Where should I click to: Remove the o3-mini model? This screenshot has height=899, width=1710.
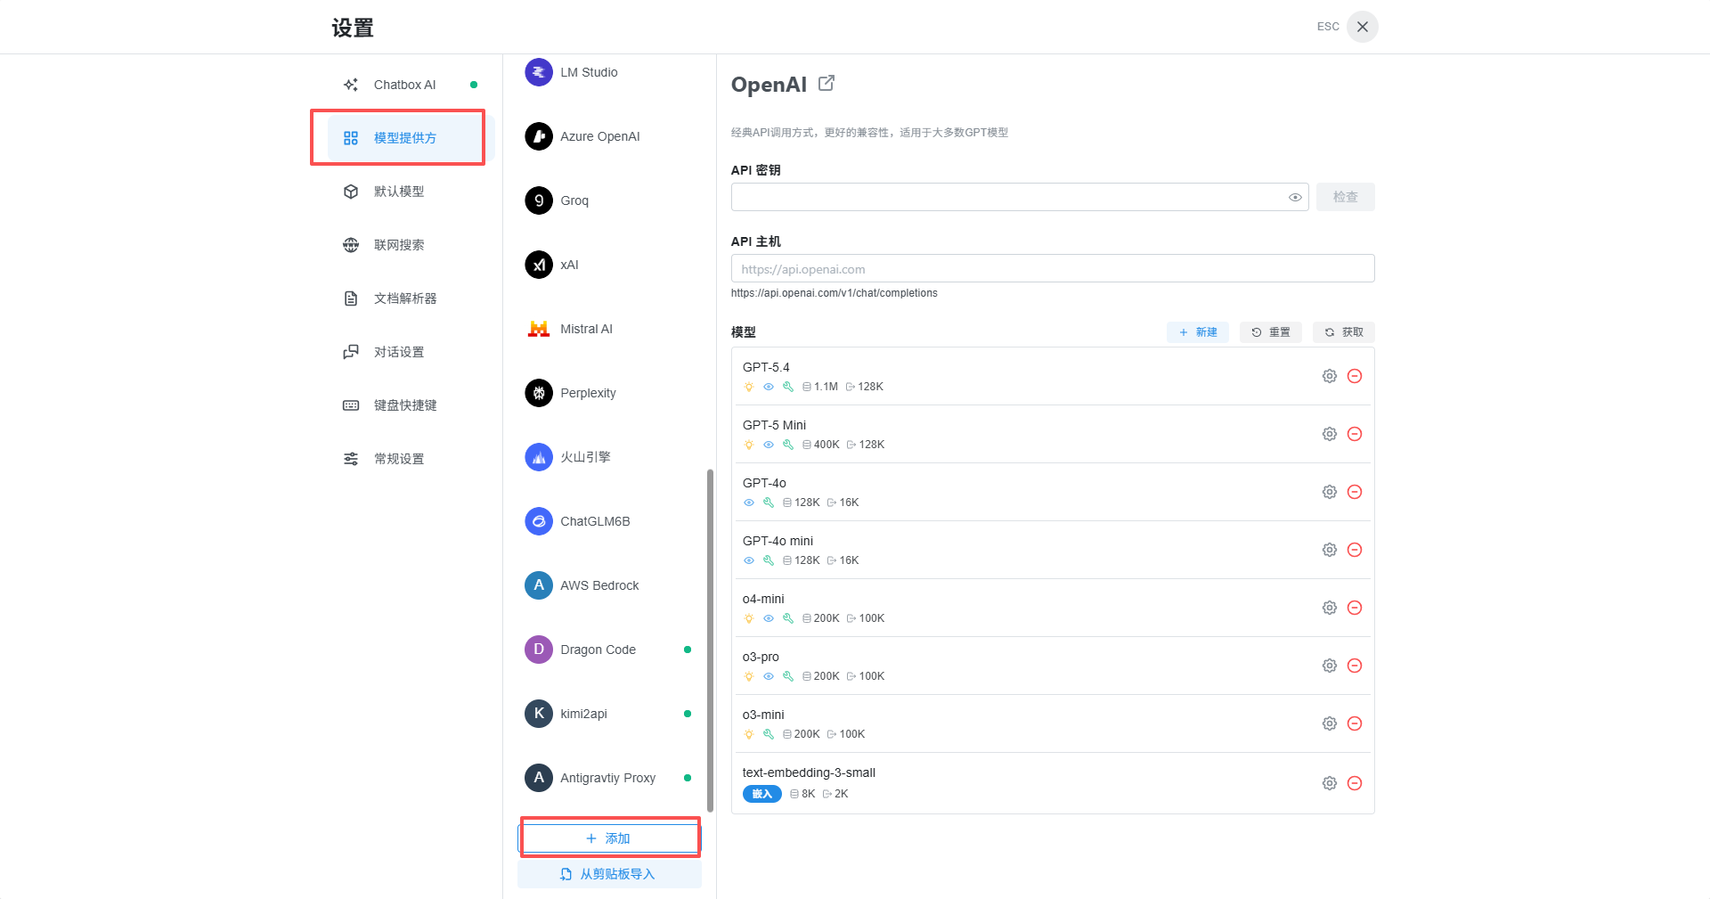pyautogui.click(x=1355, y=723)
